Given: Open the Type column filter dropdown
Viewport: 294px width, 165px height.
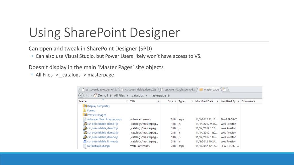Looking at the screenshot, I should pyautogui.click(x=192, y=101).
